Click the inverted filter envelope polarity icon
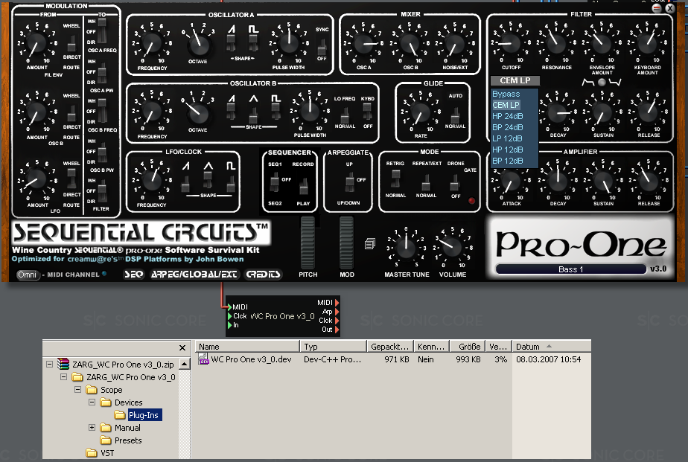Viewport: 688px width, 462px height. tap(615, 82)
